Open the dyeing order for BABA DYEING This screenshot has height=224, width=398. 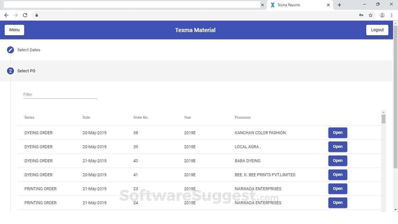click(337, 160)
